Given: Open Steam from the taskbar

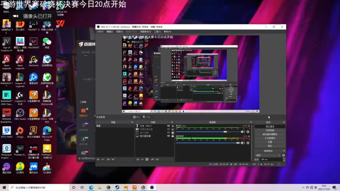Looking at the screenshot, I should click(x=117, y=187).
